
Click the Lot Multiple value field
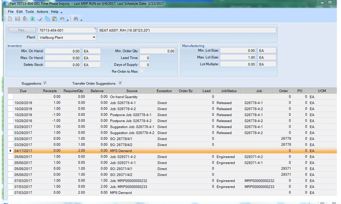[238, 64]
